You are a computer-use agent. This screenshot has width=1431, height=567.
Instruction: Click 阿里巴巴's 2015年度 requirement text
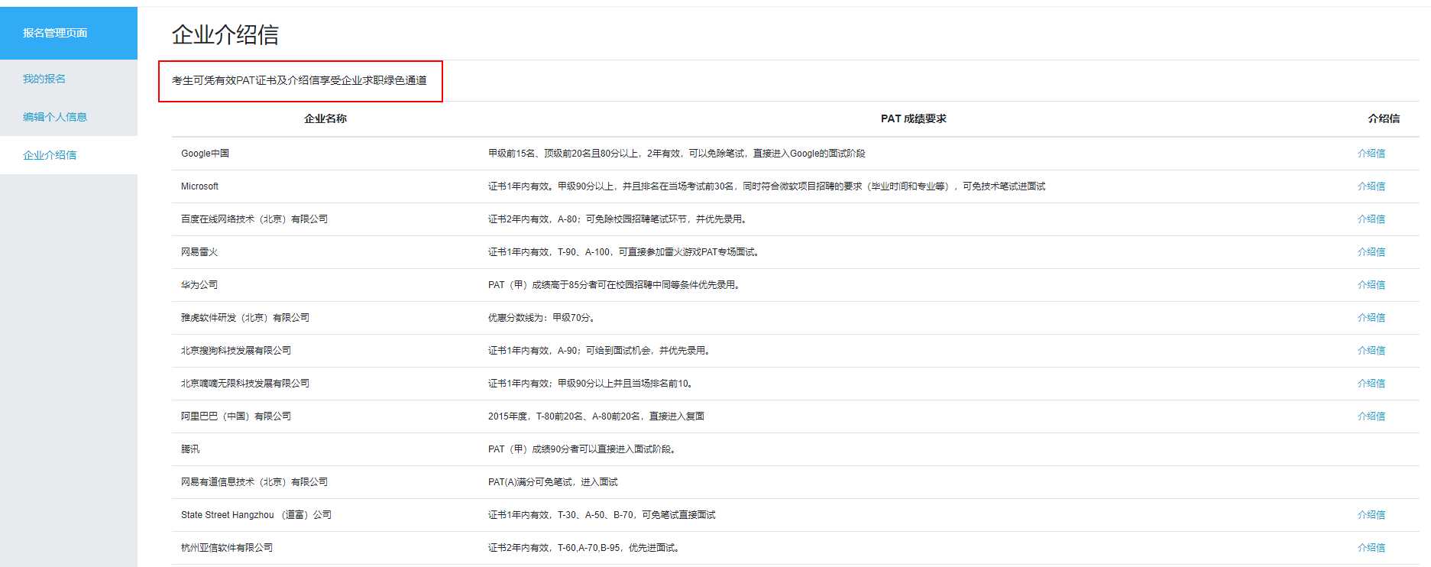tap(596, 416)
